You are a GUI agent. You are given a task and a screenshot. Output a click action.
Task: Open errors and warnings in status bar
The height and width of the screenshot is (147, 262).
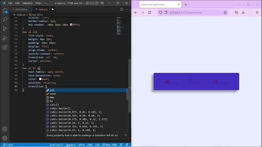click(8, 145)
